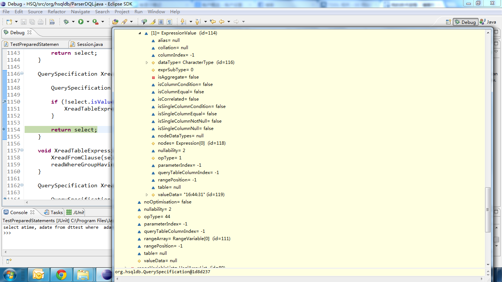Image resolution: width=502 pixels, height=282 pixels.
Task: Click the New file wizard toolbar icon
Action: (9, 22)
